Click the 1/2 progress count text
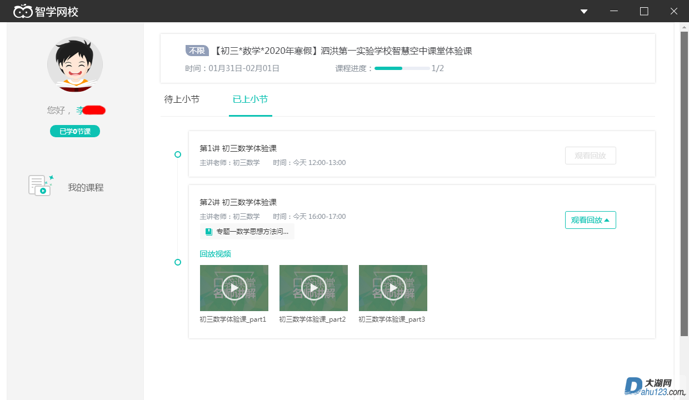 (438, 68)
